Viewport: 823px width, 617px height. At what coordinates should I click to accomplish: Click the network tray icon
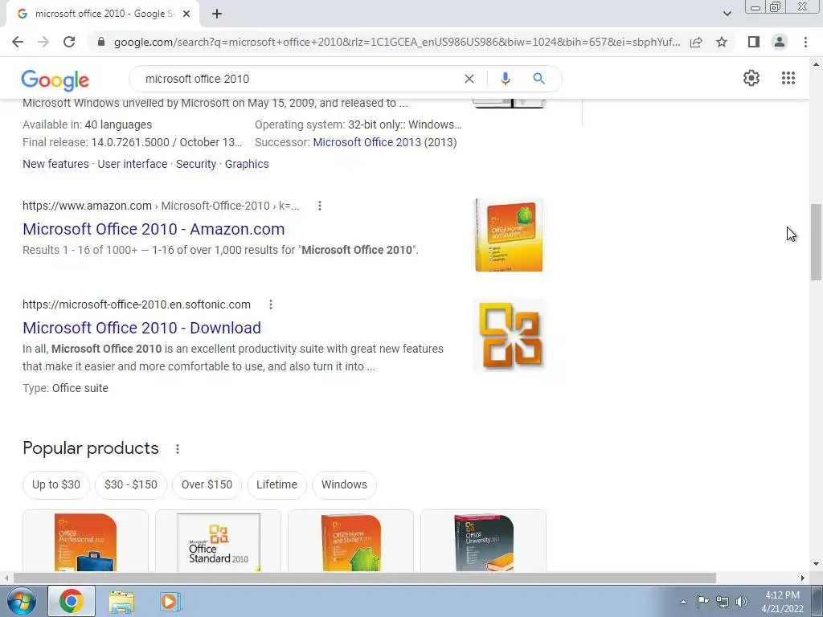tap(723, 602)
